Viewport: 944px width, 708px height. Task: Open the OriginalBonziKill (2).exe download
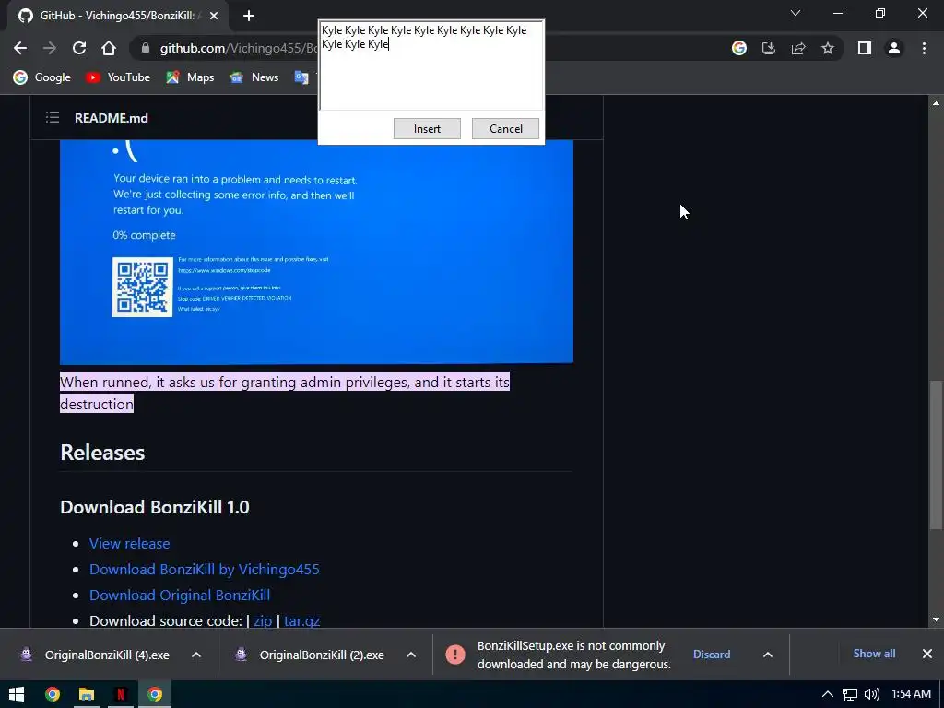310,655
